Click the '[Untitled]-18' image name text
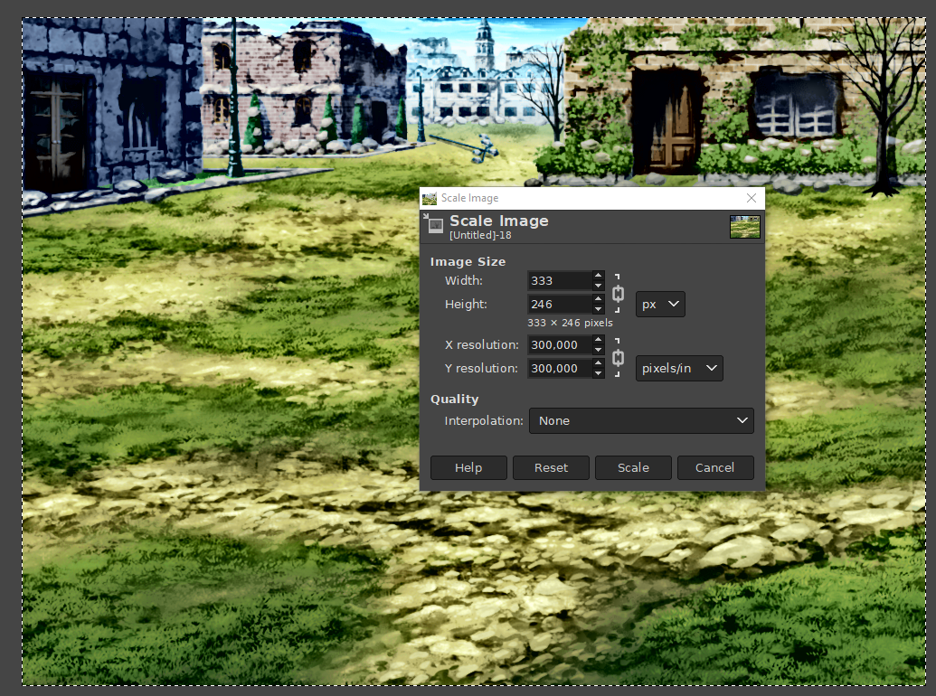Viewport: 936px width, 696px height. coord(480,235)
